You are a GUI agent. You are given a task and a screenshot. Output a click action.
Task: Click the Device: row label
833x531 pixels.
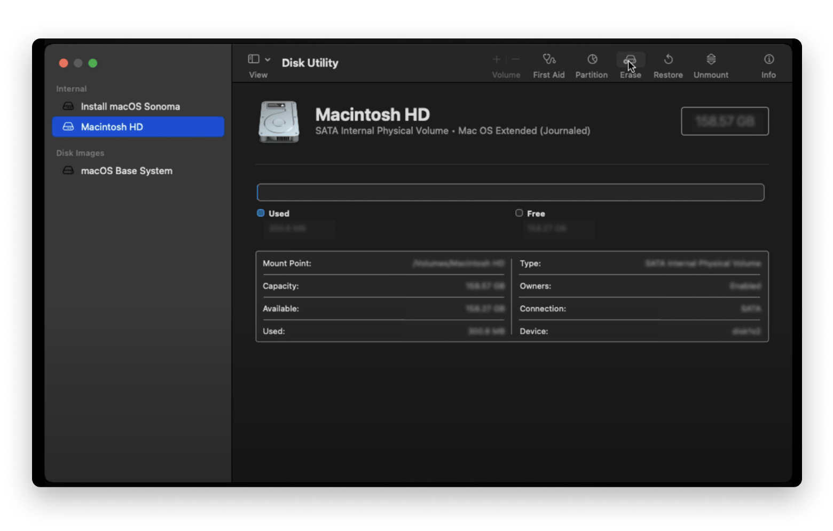coord(534,331)
